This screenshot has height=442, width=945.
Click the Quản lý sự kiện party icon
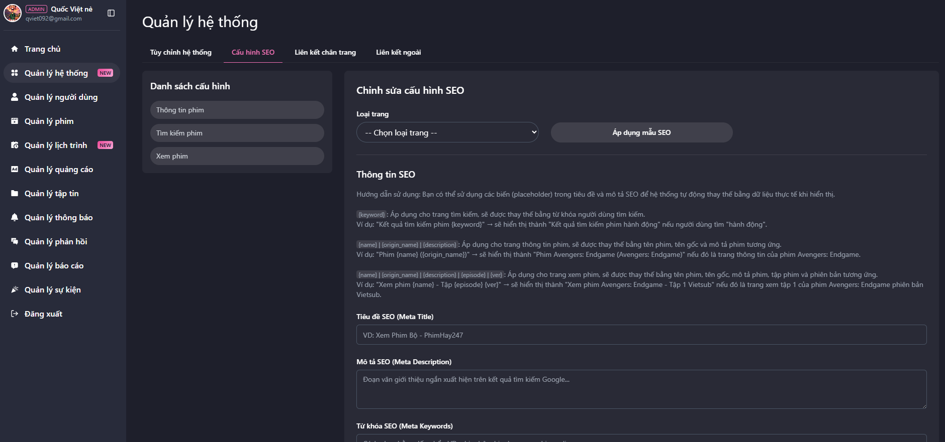tap(15, 289)
